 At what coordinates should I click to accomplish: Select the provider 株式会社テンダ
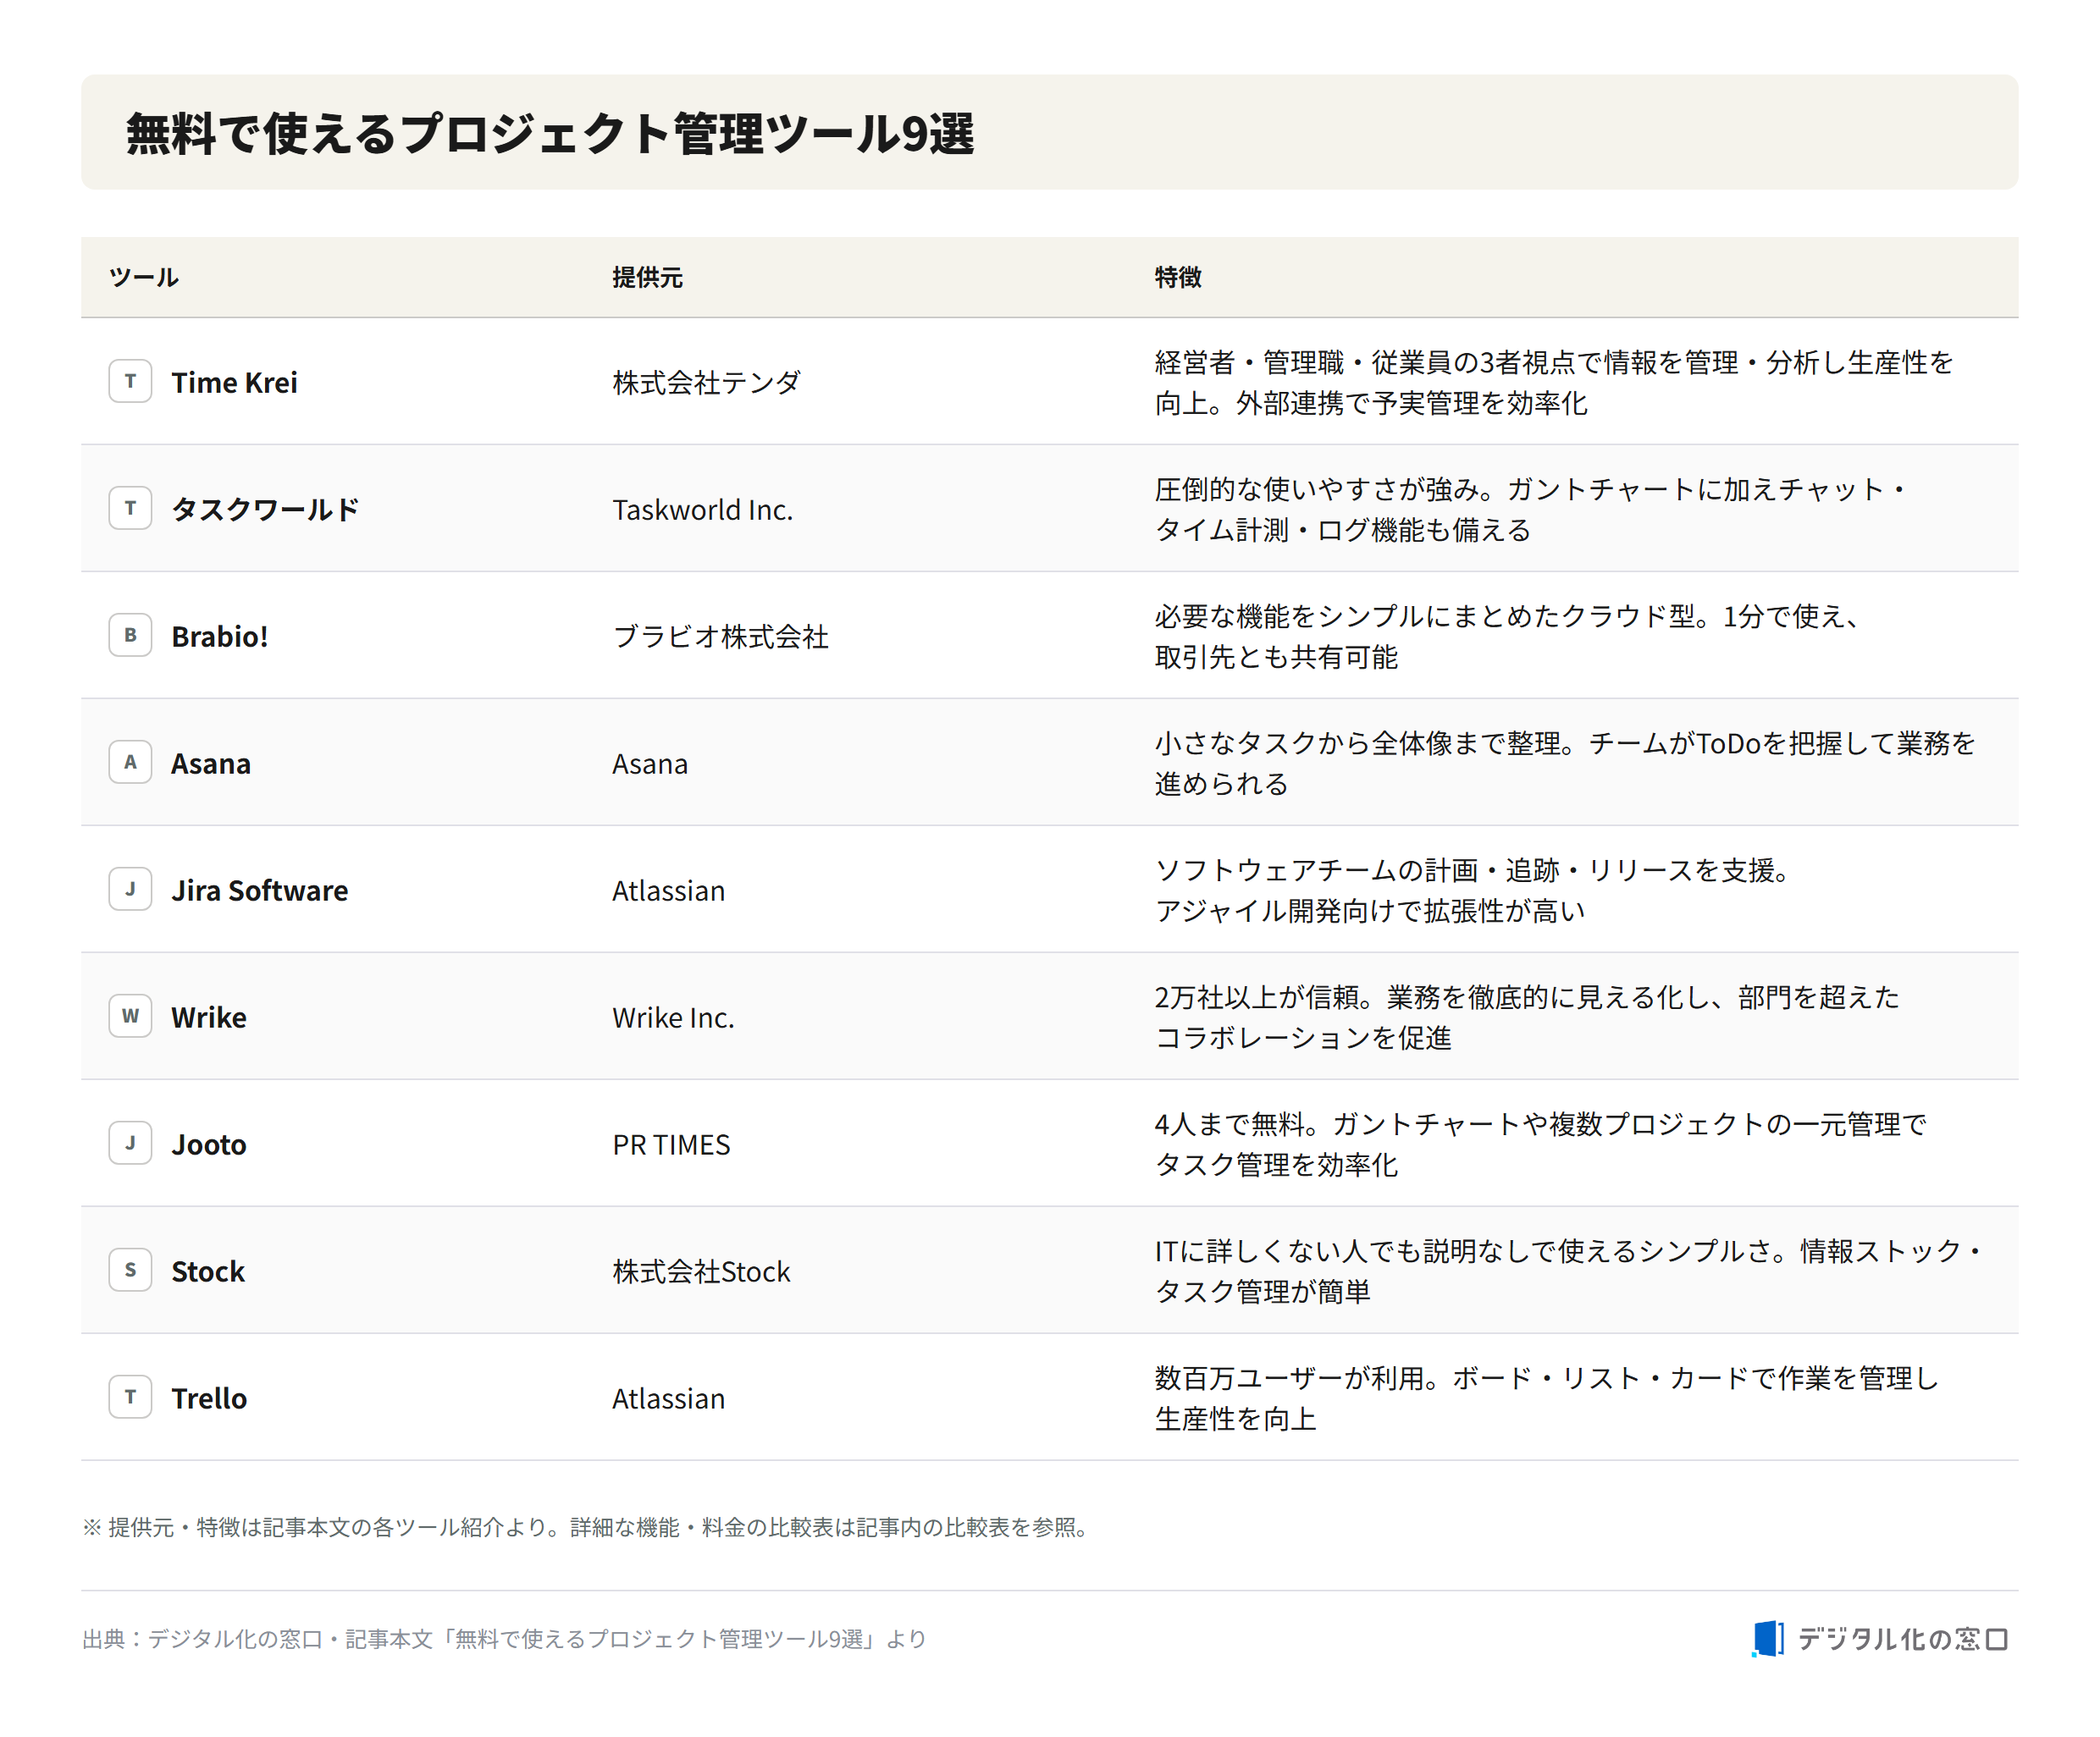click(707, 382)
